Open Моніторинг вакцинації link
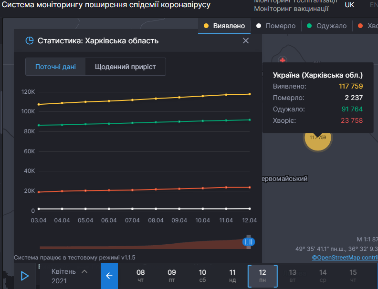This screenshot has height=289, width=378. point(291,9)
